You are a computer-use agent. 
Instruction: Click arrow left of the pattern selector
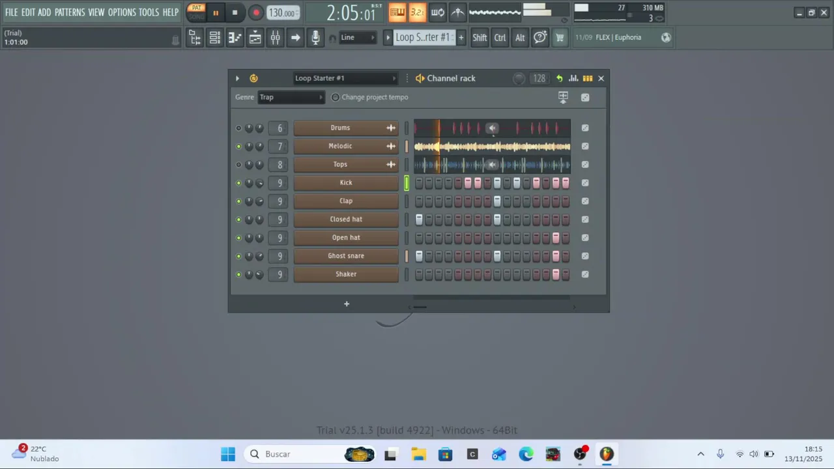[388, 38]
